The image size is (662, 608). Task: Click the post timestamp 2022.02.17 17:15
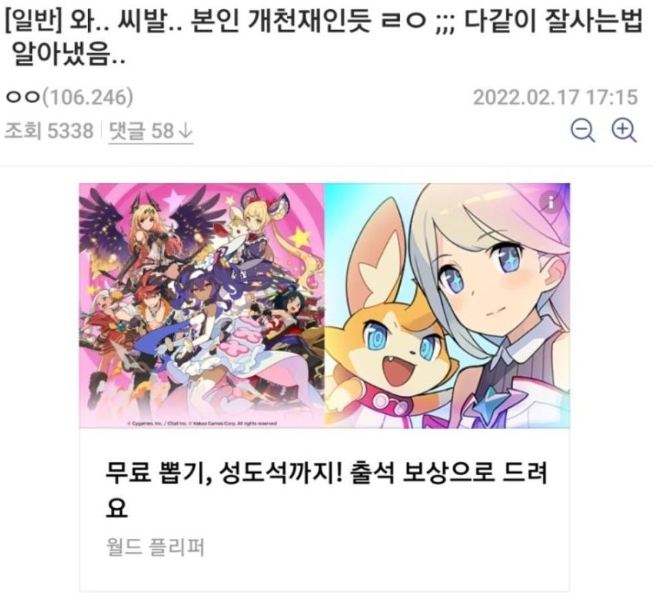pos(555,98)
